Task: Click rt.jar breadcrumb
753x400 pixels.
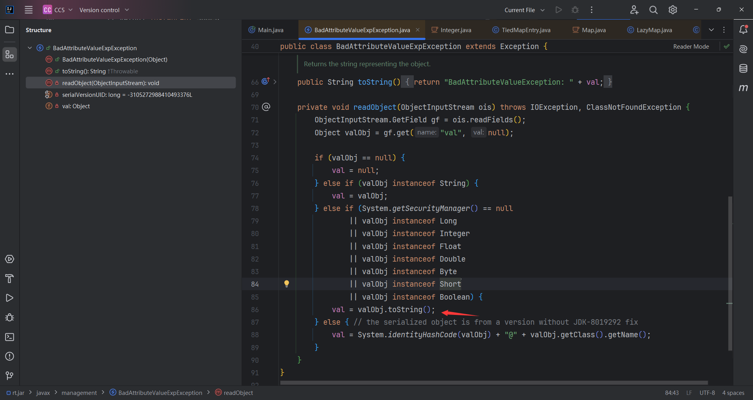Action: [15, 393]
